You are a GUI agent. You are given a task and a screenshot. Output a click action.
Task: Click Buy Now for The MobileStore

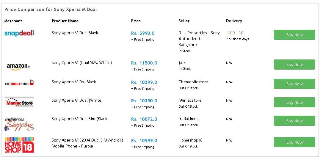pos(294,84)
